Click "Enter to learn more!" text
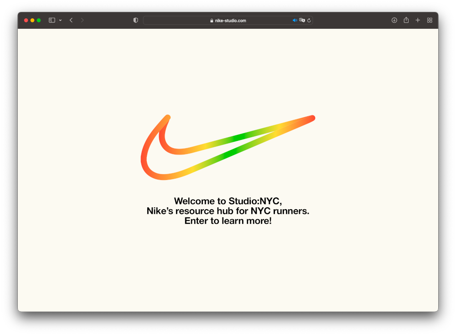456x335 pixels. [228, 221]
